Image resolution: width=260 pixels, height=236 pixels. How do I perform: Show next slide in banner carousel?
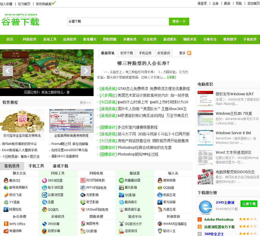[86, 71]
